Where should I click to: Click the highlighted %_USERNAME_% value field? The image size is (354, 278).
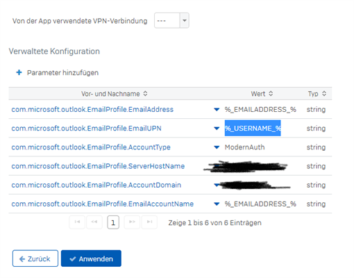(x=253, y=128)
